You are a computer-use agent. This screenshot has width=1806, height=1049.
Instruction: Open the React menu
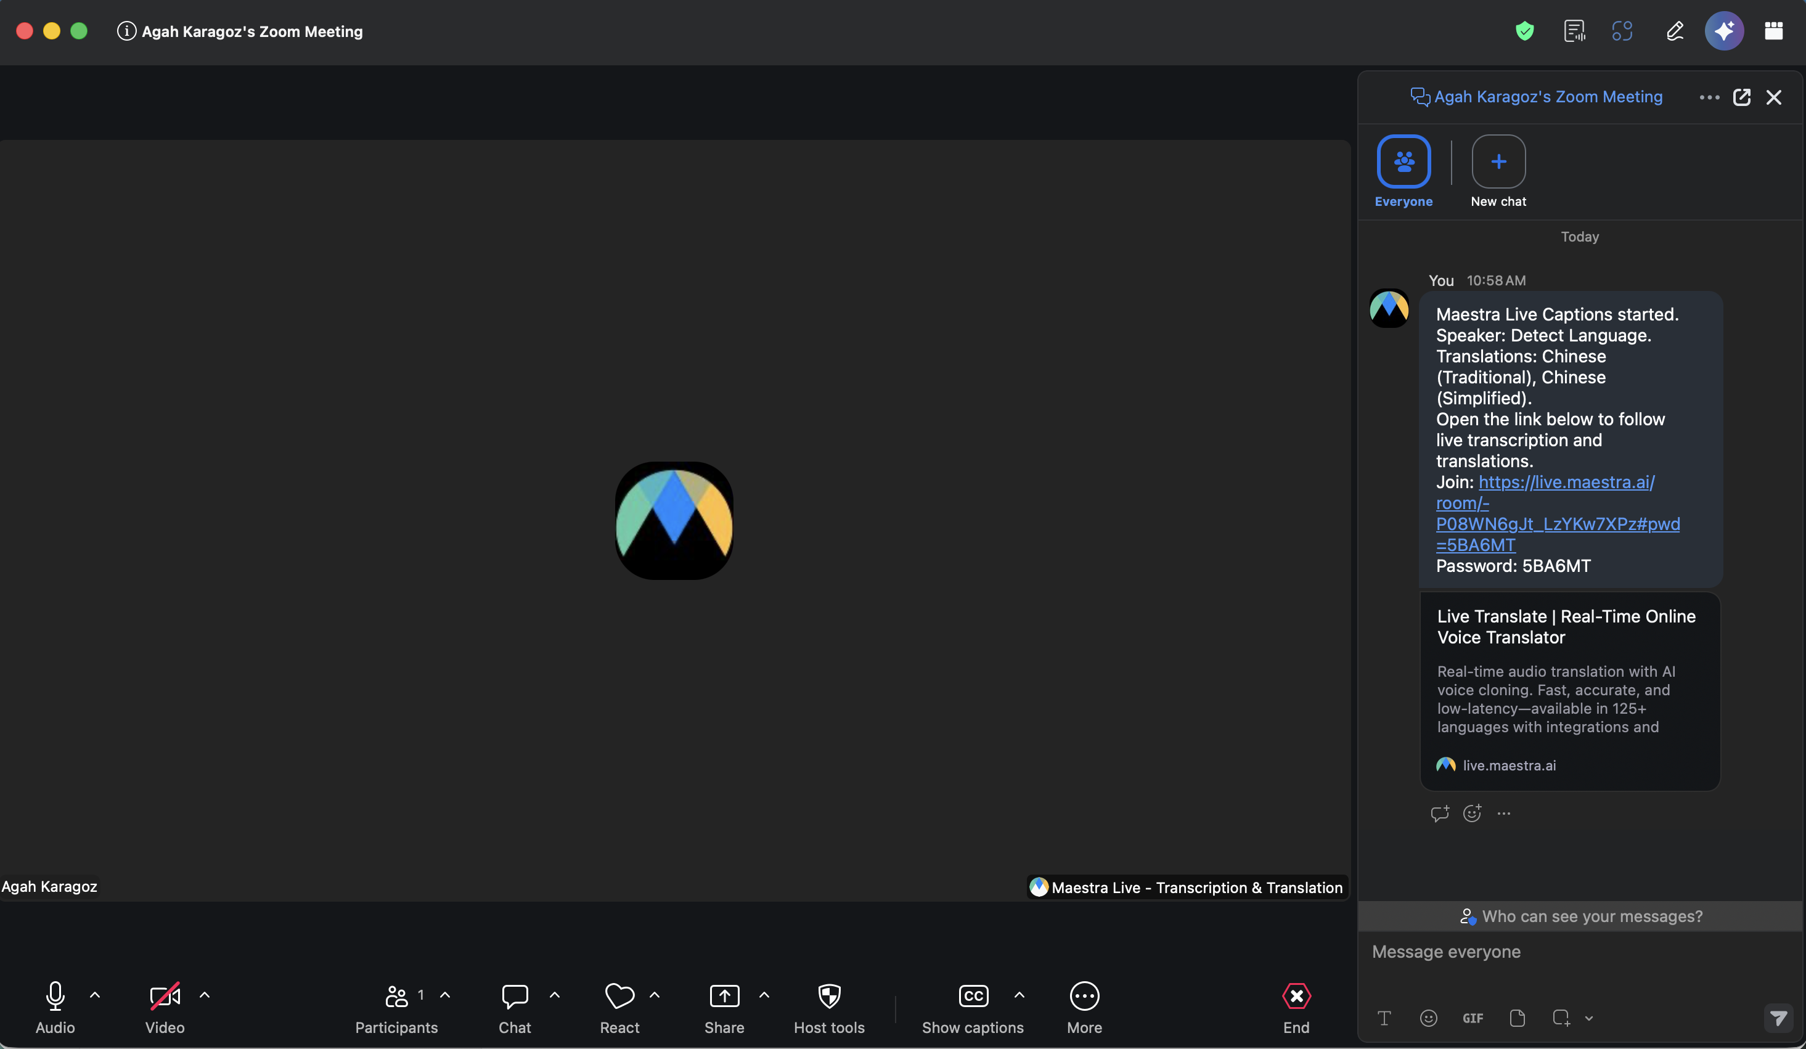coord(619,1008)
